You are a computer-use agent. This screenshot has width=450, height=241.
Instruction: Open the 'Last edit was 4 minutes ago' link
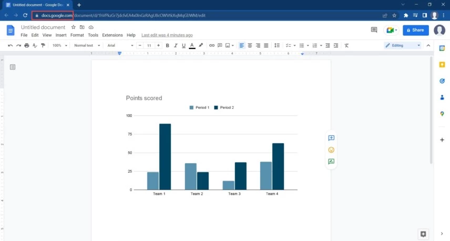(x=167, y=35)
